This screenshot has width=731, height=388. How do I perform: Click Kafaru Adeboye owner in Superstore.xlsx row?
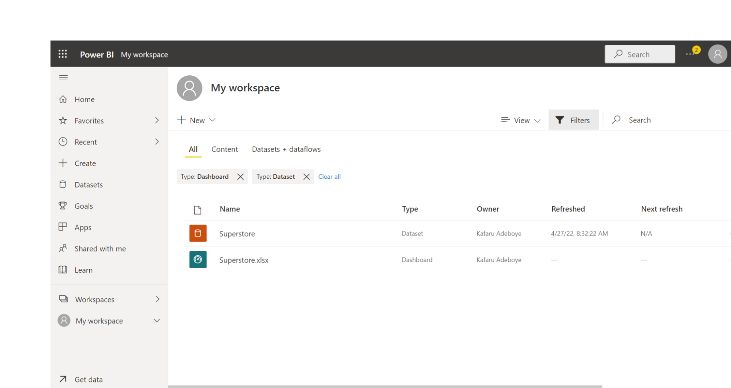tap(499, 260)
